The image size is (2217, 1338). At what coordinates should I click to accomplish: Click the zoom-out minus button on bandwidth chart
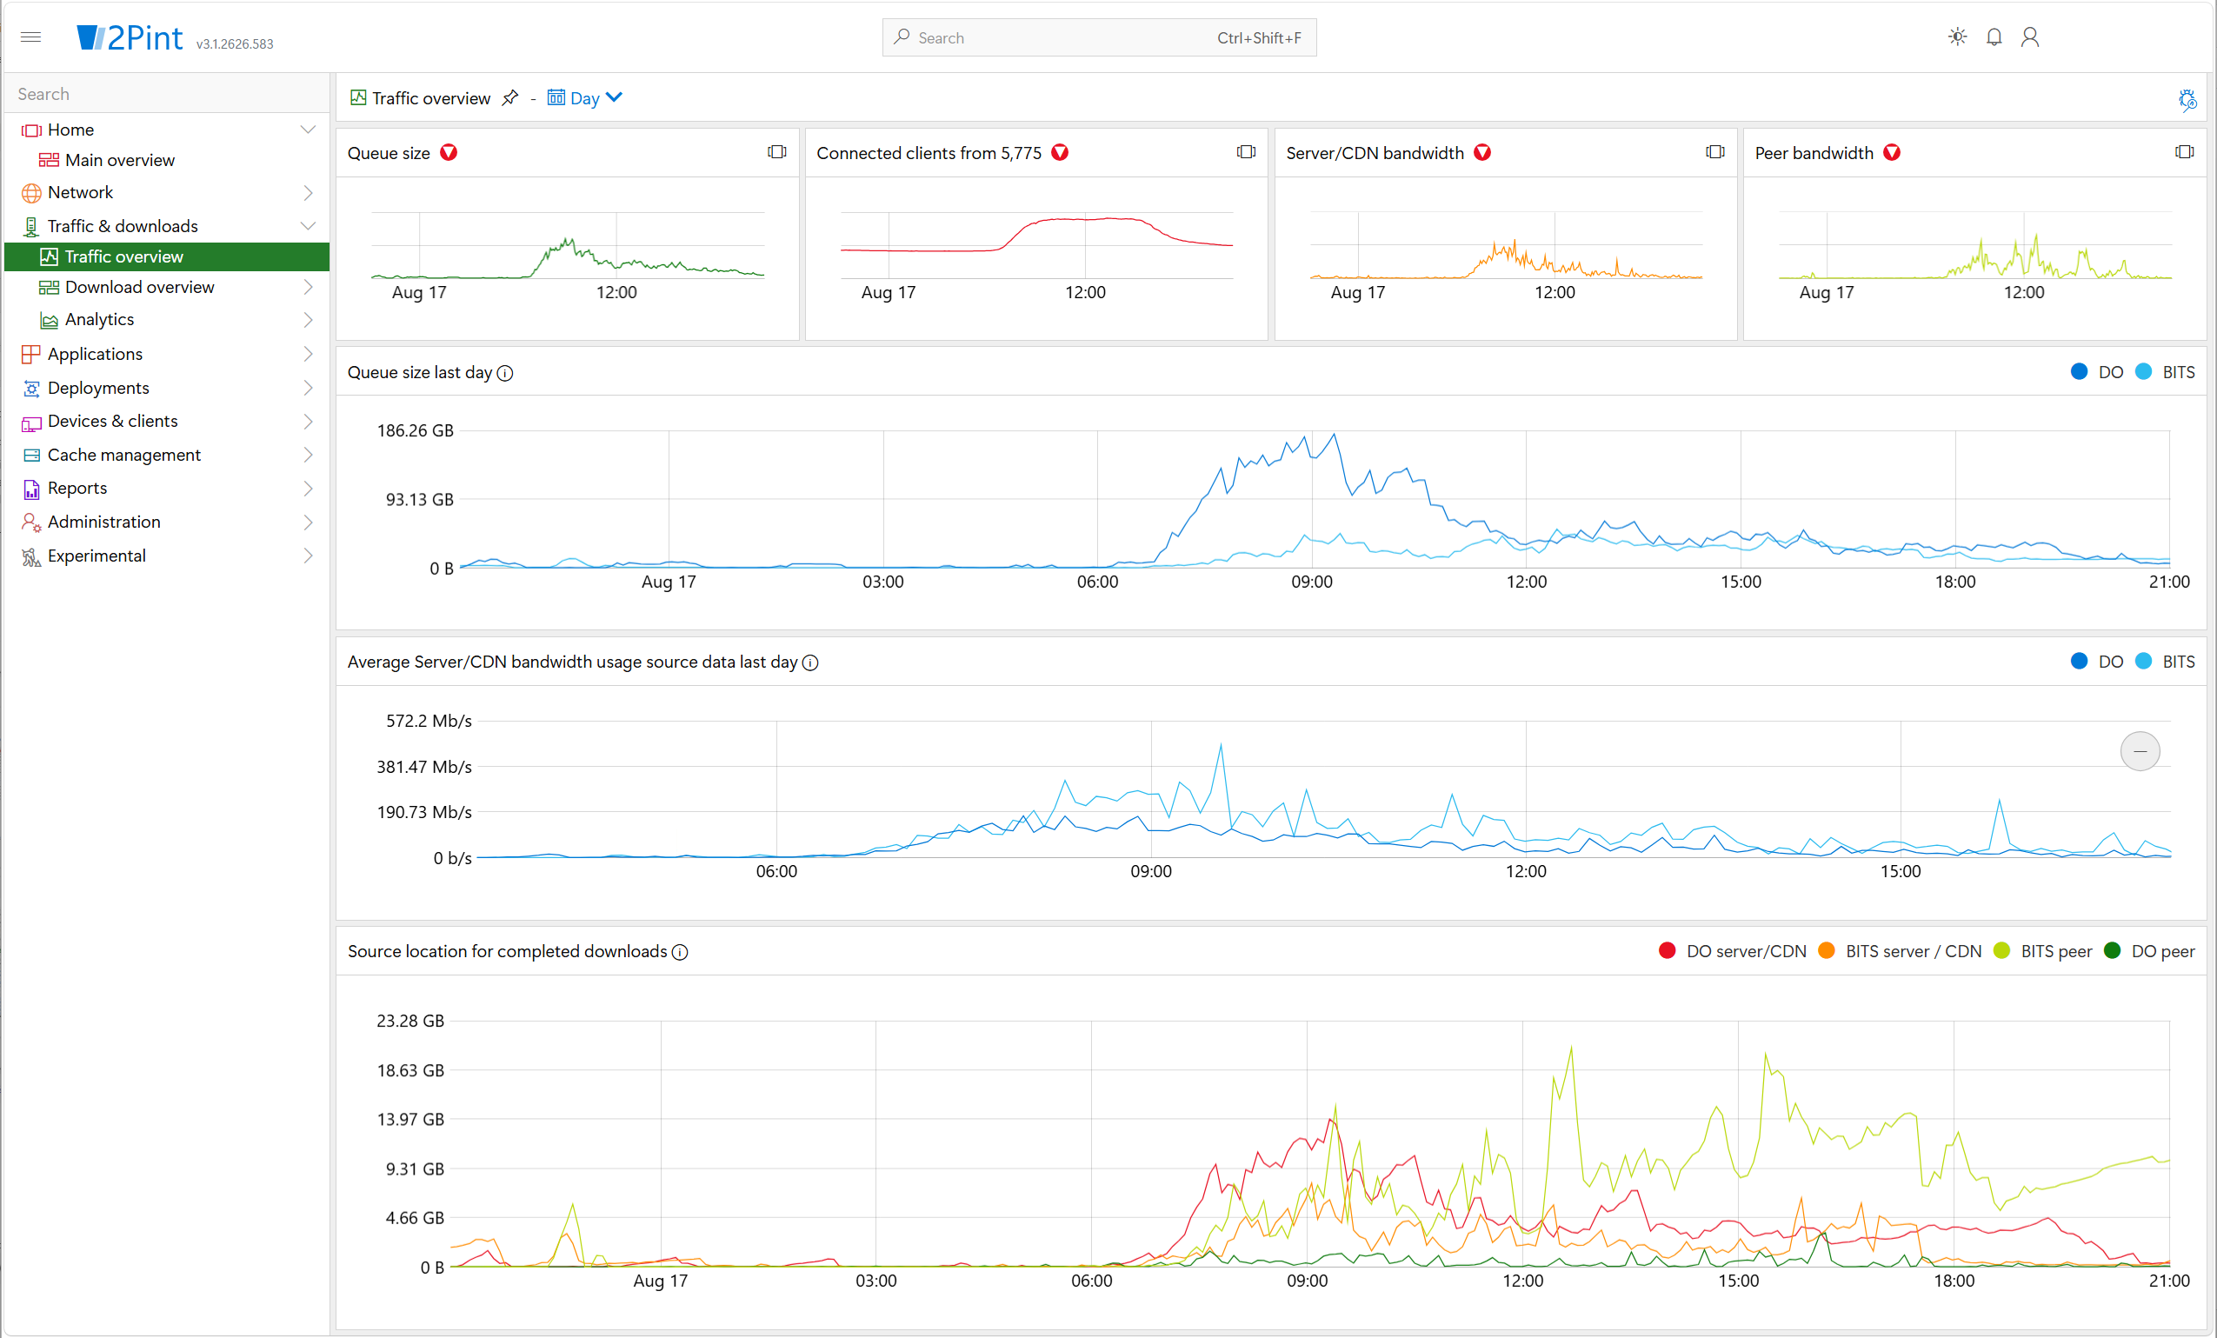(2140, 750)
